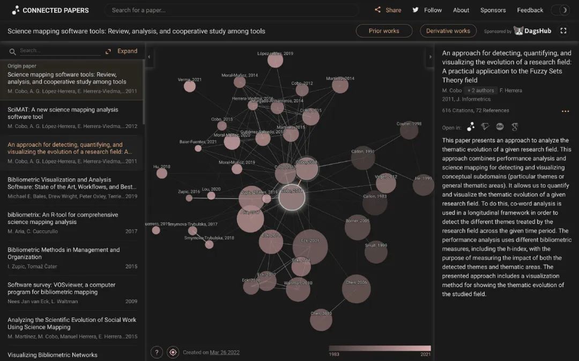
Task: Follow on Twitter via the Follow link
Action: [427, 10]
